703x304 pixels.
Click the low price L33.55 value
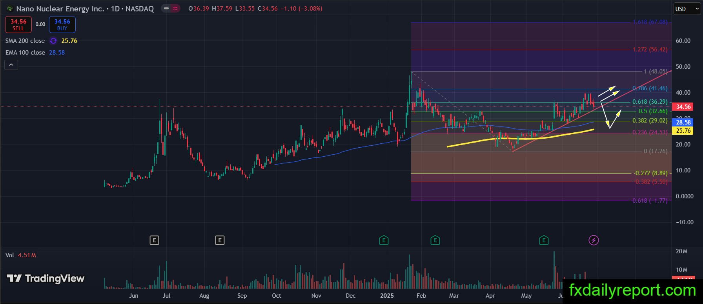245,9
